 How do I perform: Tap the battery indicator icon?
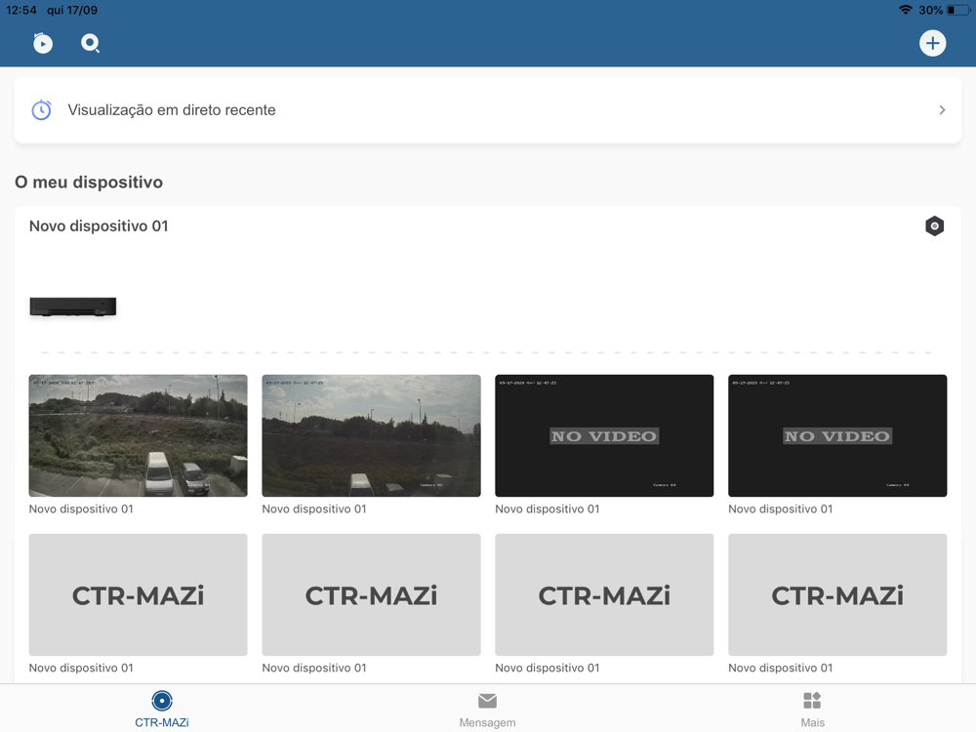(x=958, y=10)
